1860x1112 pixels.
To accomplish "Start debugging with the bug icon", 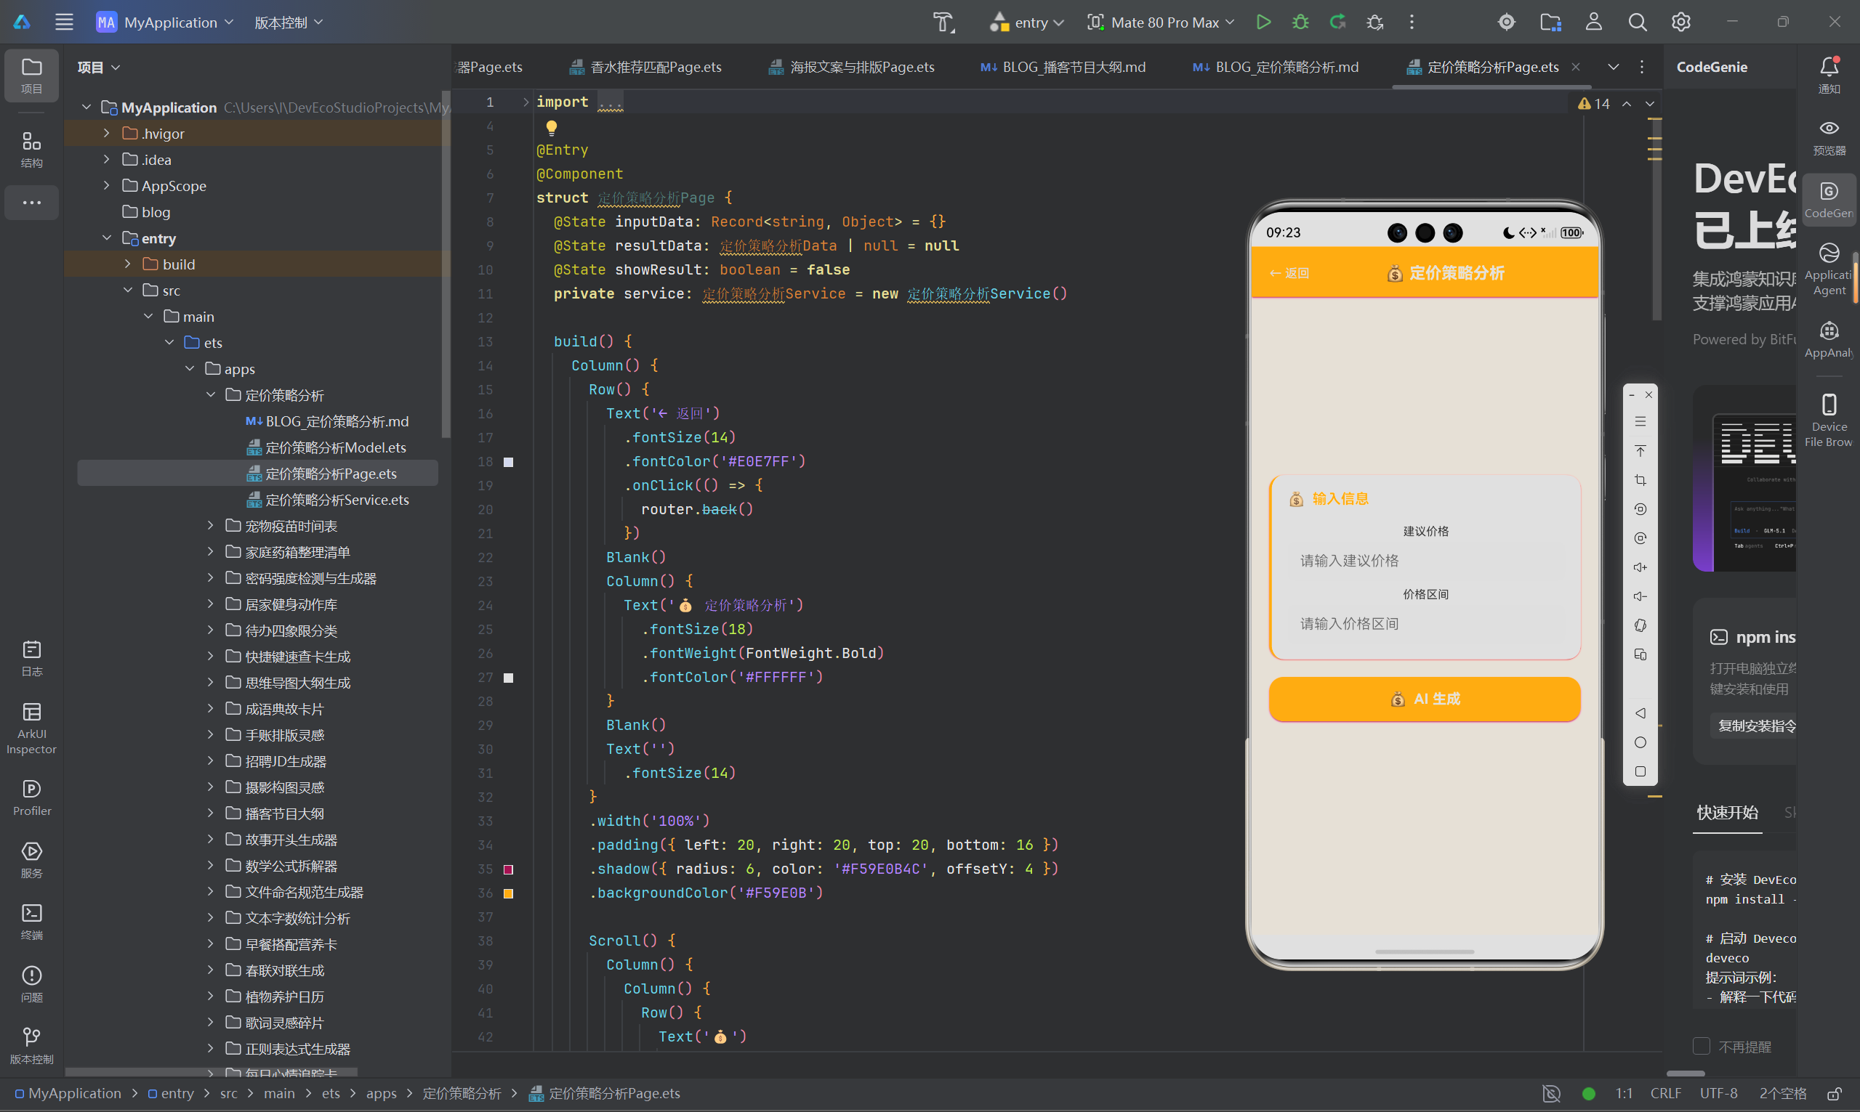I will coord(1301,23).
